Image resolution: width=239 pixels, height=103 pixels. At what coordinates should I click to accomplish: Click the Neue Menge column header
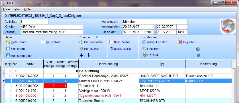tap(61, 64)
